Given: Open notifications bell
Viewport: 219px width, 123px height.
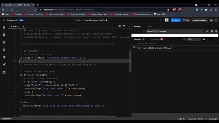Looking at the screenshot, I should tap(211, 20).
